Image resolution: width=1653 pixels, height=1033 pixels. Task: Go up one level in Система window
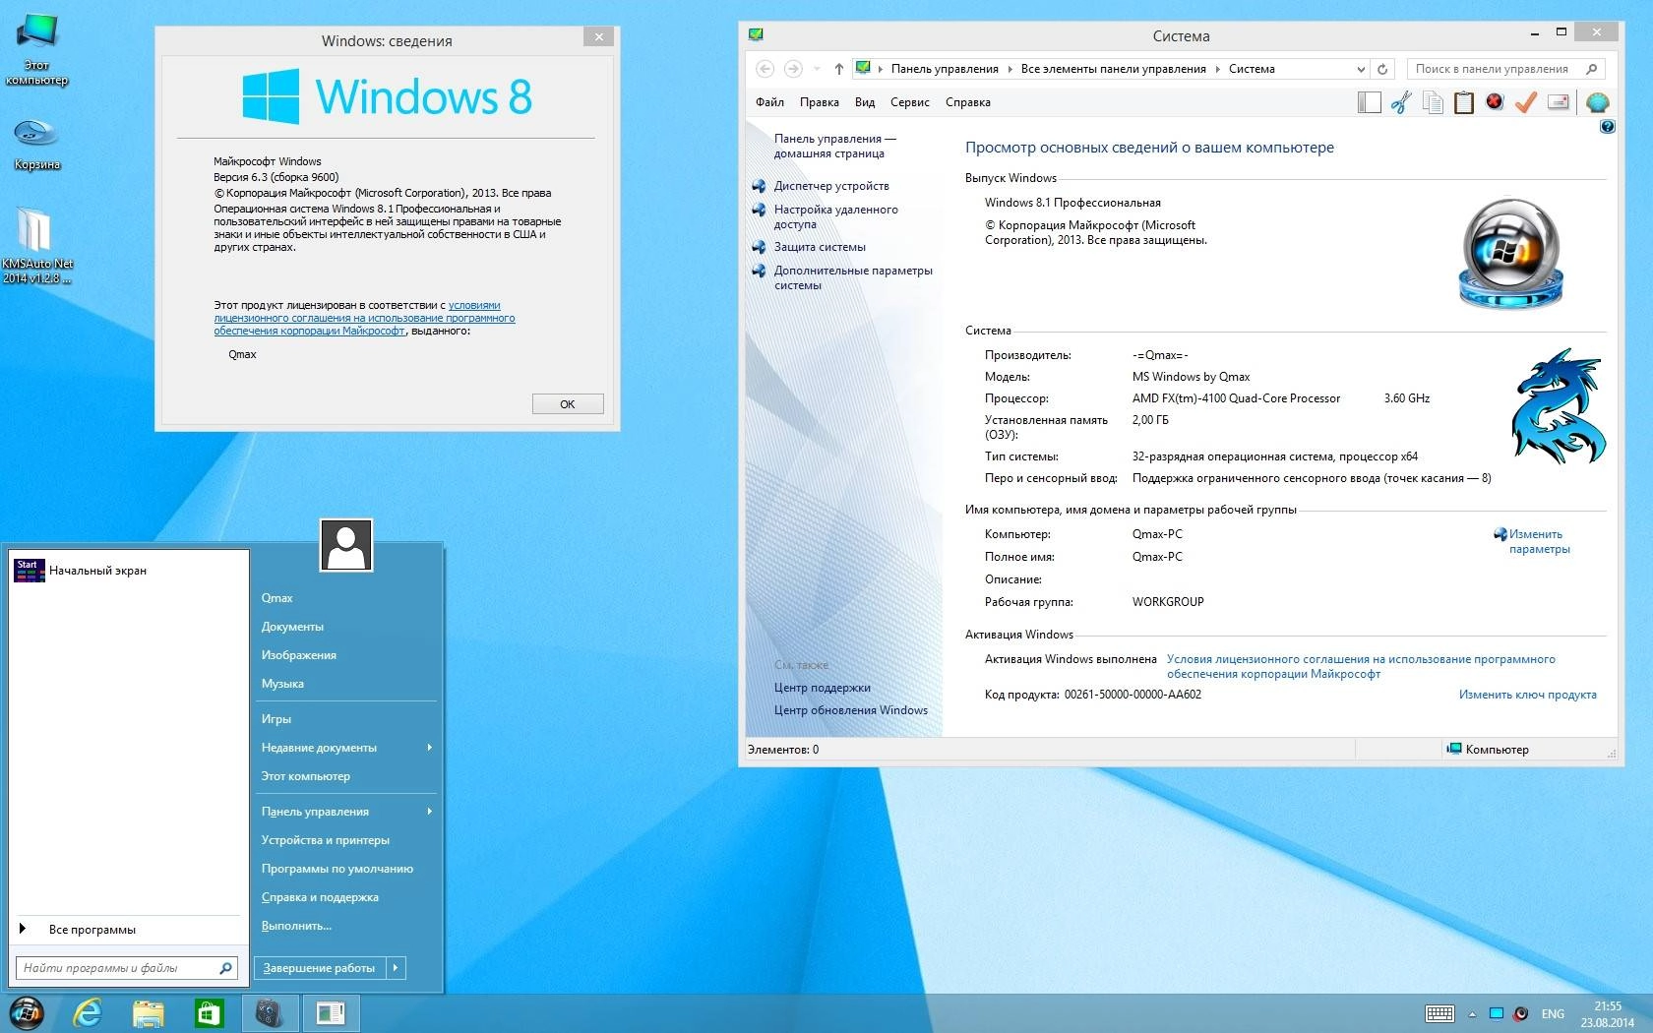(838, 69)
